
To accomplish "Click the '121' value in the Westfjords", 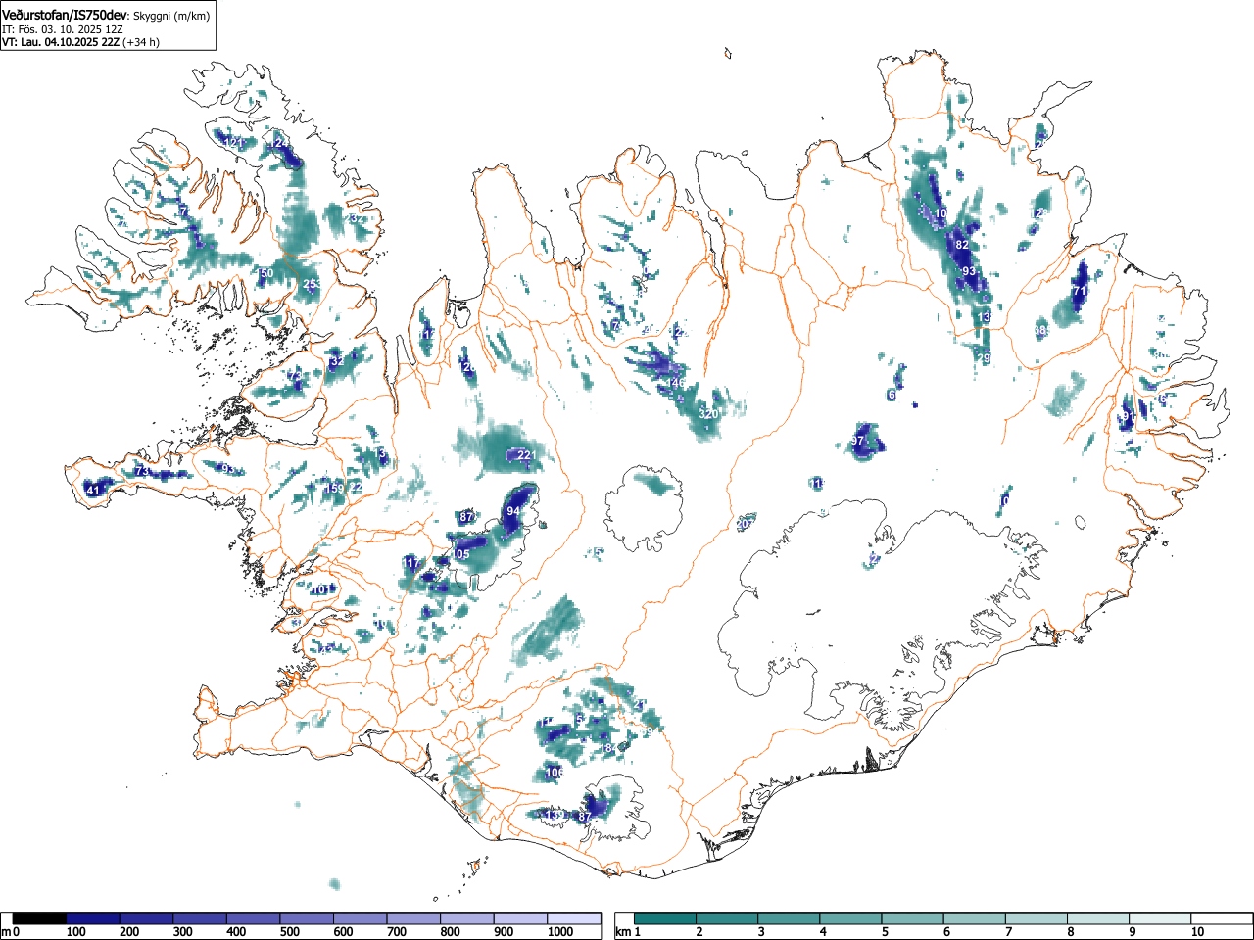I will click(233, 142).
